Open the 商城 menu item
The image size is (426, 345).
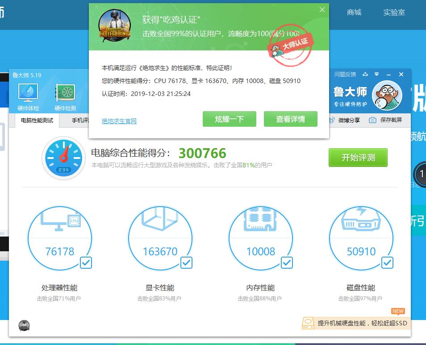[354, 12]
